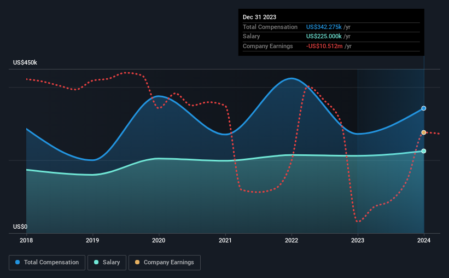This screenshot has height=278, width=449.
Task: Click the blue Total Compensation data point at 2024
Action: 423,108
